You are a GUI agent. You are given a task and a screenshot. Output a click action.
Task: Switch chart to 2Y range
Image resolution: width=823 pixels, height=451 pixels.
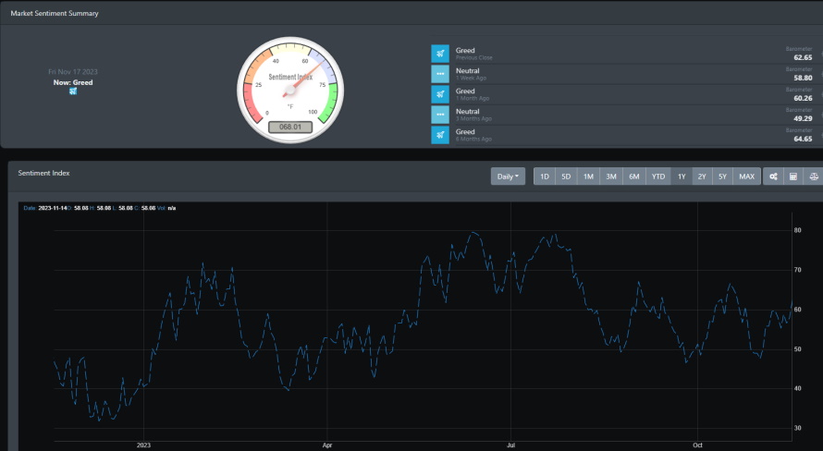click(702, 177)
